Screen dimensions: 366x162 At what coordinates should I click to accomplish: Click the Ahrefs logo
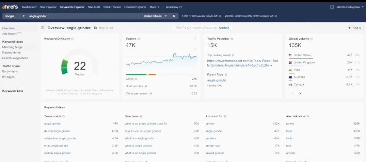click(10, 7)
